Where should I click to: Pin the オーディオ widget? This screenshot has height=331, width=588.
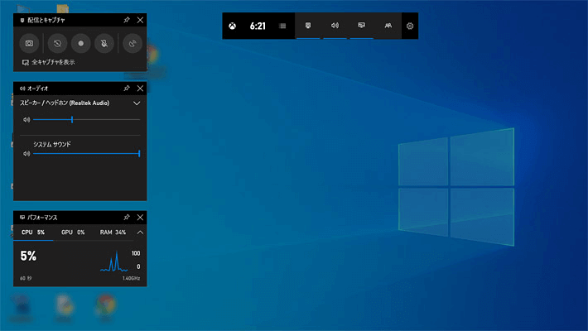[126, 88]
